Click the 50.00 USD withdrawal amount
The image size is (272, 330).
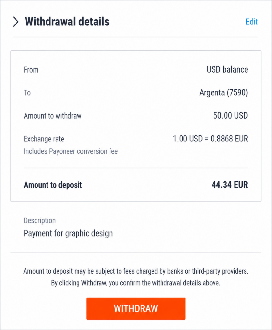(230, 116)
